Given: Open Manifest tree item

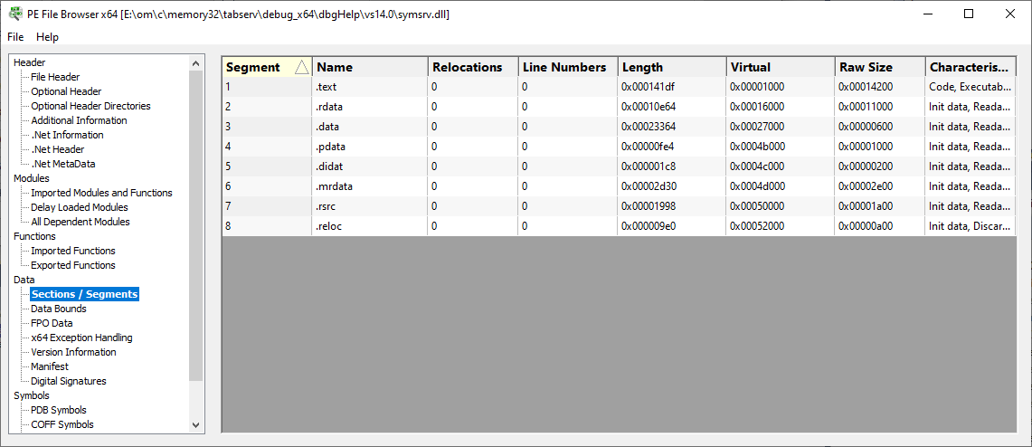Looking at the screenshot, I should 50,366.
